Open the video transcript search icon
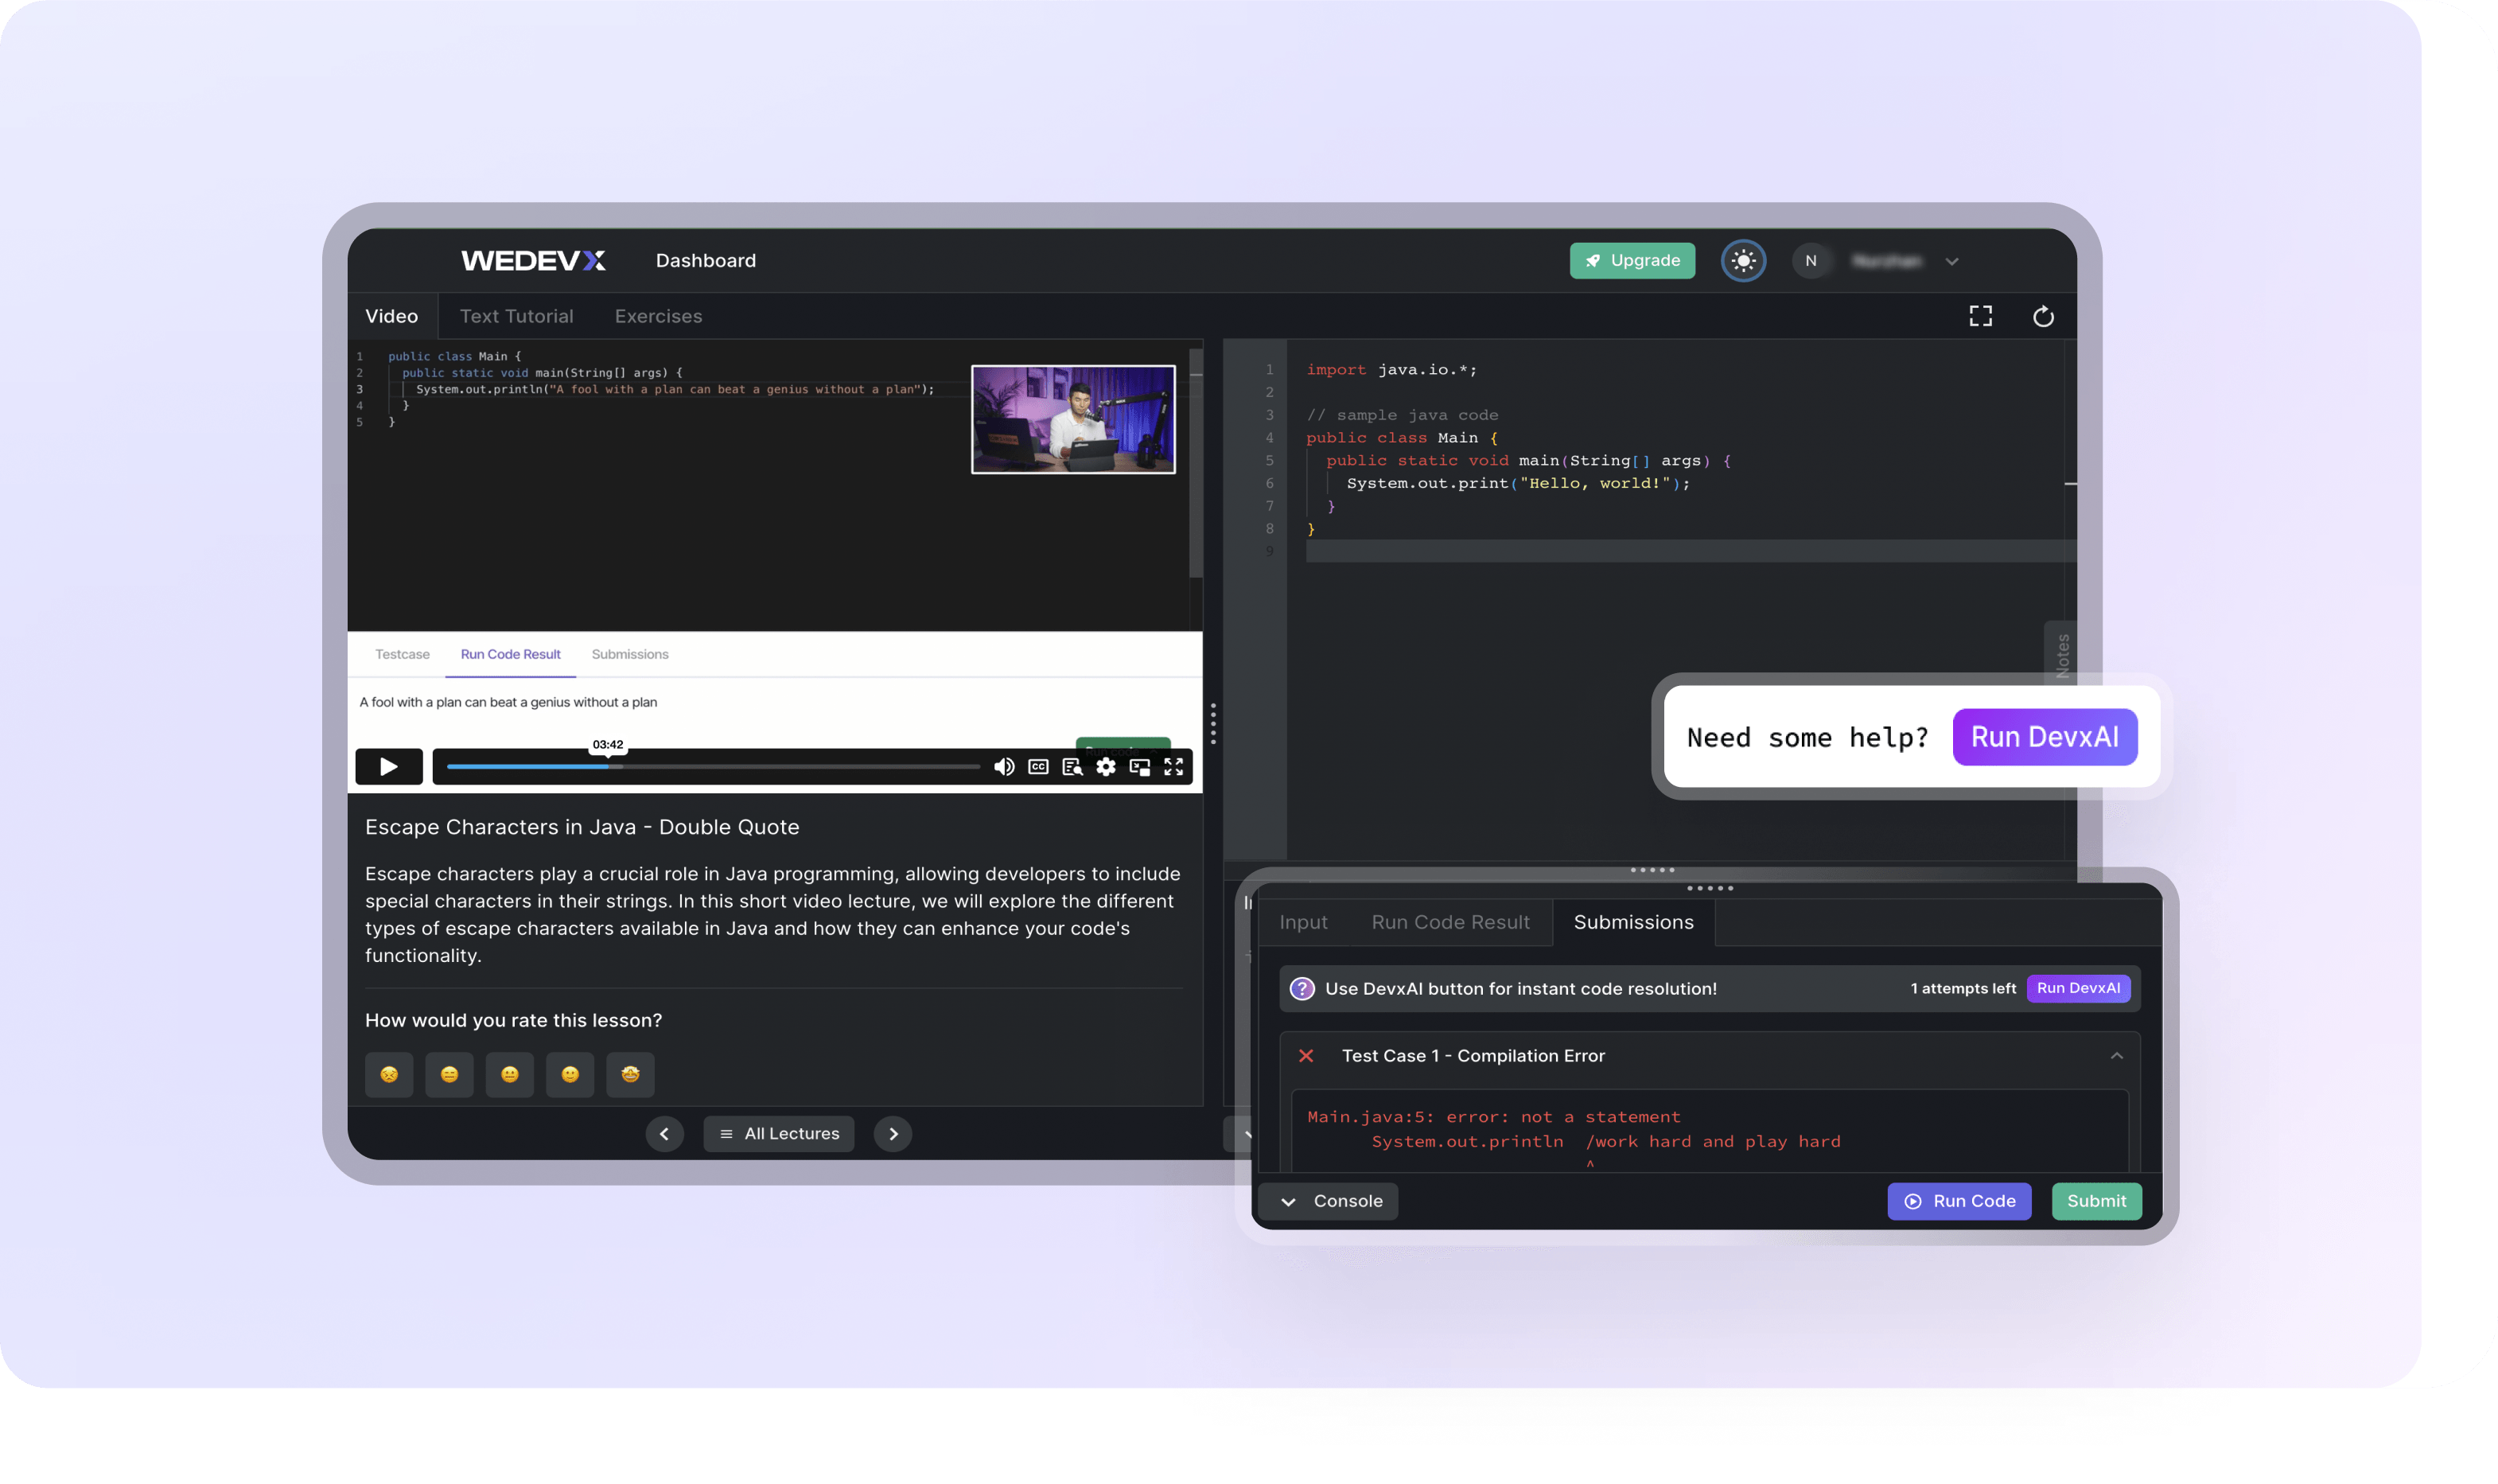Screen dimensions: 2498x1484 coord(1072,767)
